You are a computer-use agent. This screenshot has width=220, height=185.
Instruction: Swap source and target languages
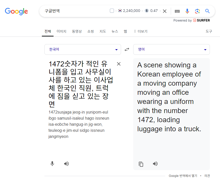(127, 49)
